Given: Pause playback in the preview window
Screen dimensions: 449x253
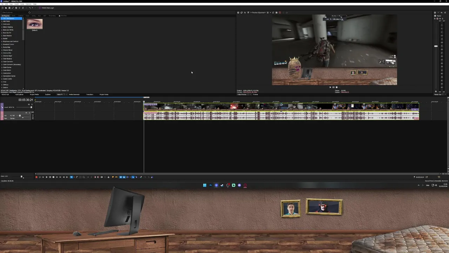Looking at the screenshot, I should pyautogui.click(x=333, y=87).
